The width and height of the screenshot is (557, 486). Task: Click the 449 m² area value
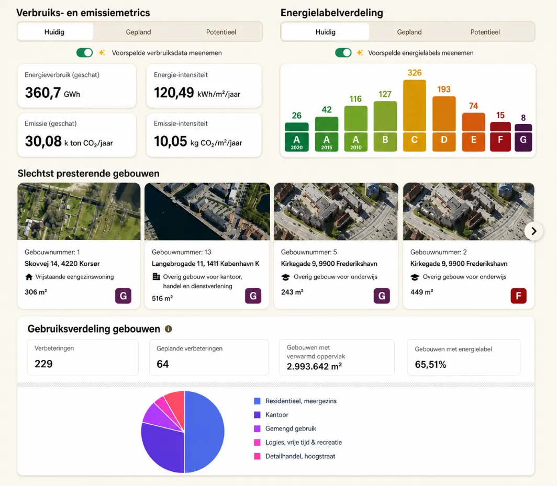click(x=421, y=292)
